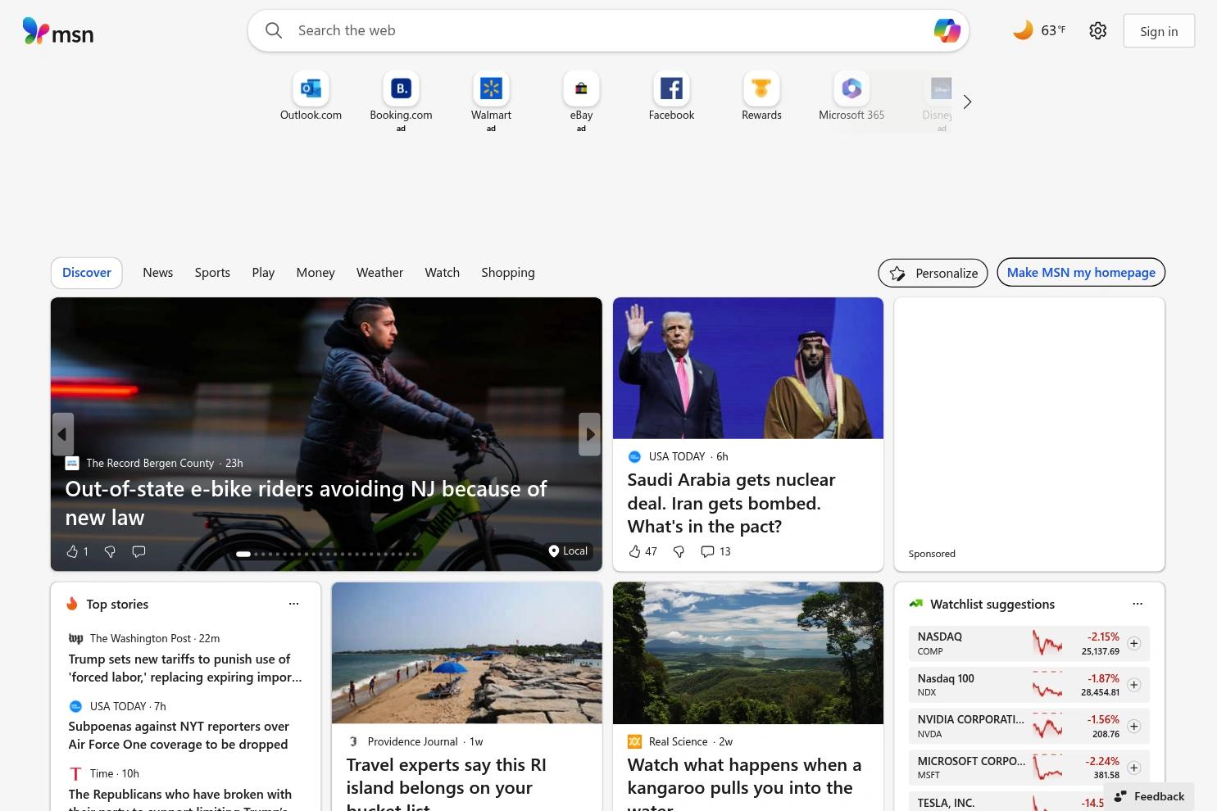Switch to the News tab

[157, 273]
